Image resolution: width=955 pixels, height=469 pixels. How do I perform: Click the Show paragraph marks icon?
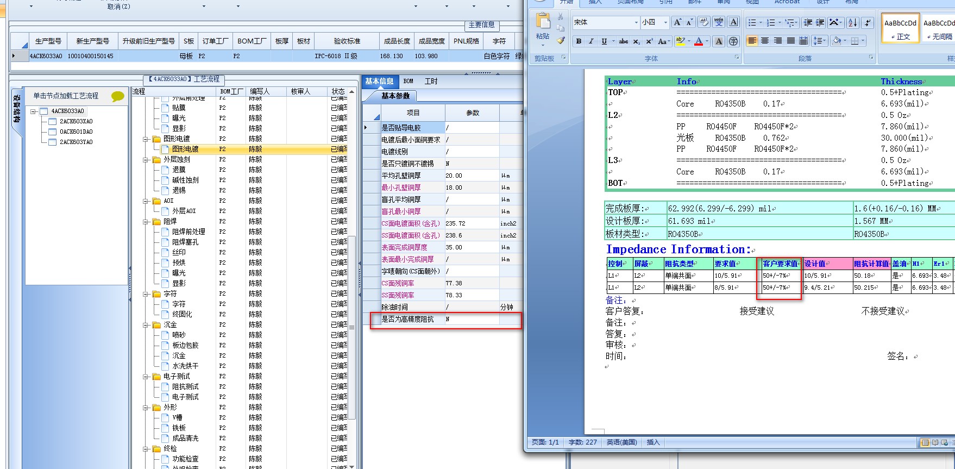tap(868, 22)
